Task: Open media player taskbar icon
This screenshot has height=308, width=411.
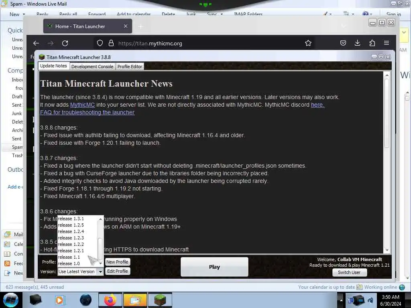Action: tap(59, 300)
